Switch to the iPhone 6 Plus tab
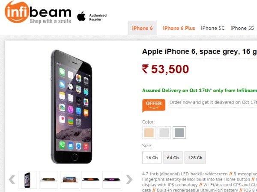The height and width of the screenshot is (192, 257). [179, 28]
